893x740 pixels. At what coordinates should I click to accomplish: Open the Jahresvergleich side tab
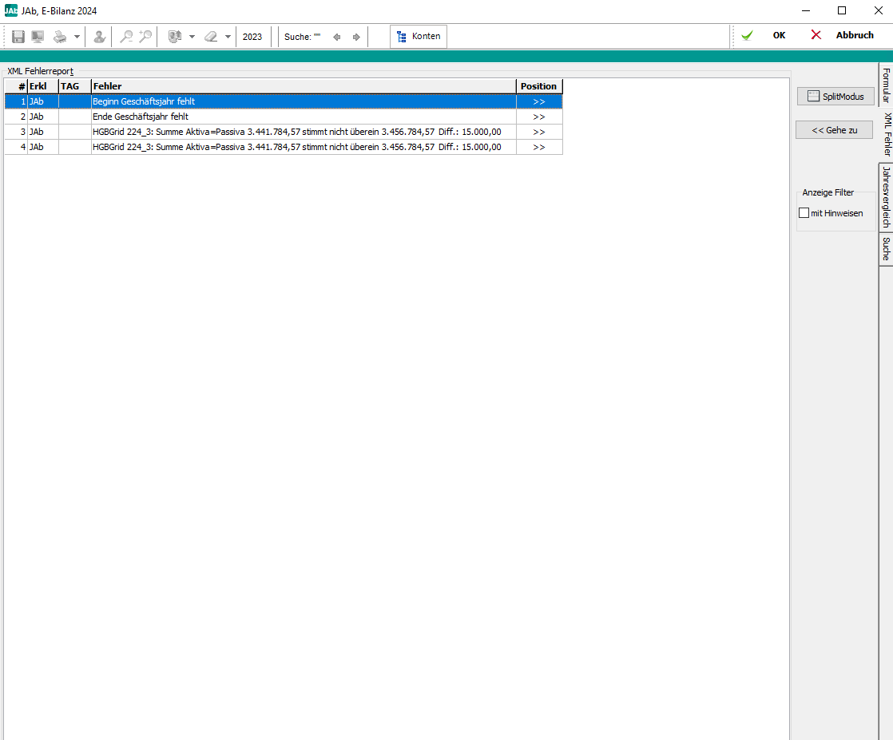(x=886, y=196)
